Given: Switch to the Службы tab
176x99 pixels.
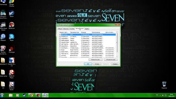Looking at the screenshot, I should [72, 29].
